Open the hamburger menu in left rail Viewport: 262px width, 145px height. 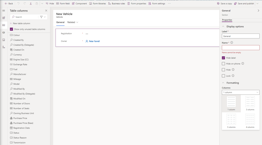coord(4,11)
